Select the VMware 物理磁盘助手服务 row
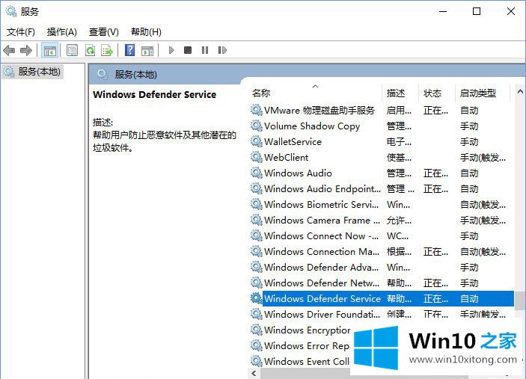 pos(382,110)
